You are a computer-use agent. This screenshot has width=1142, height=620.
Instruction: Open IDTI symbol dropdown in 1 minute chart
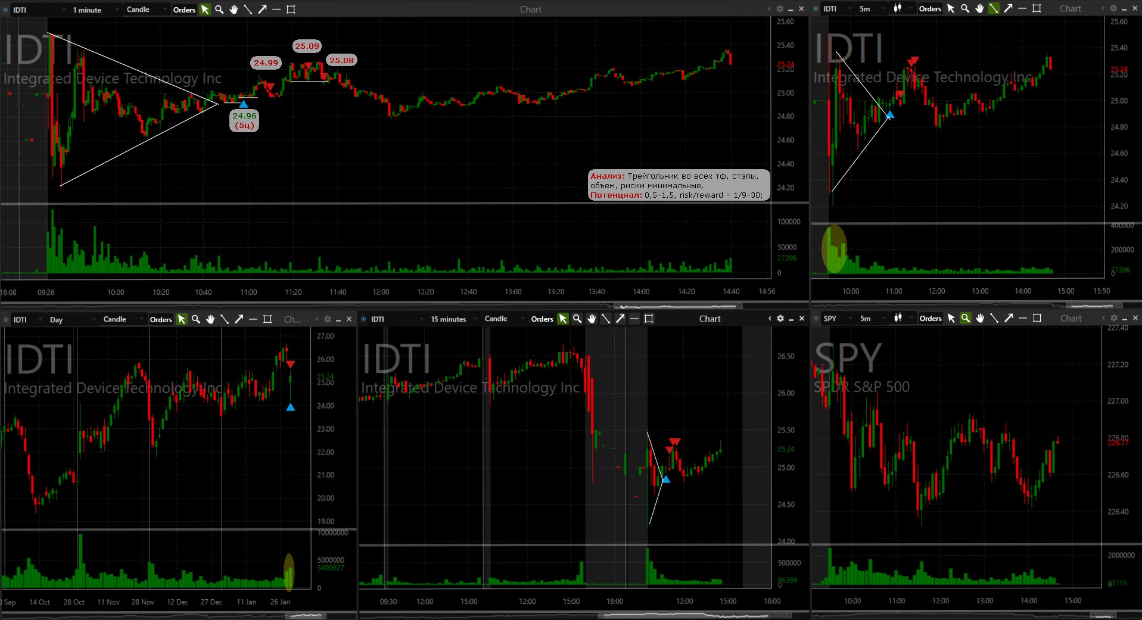coord(39,10)
